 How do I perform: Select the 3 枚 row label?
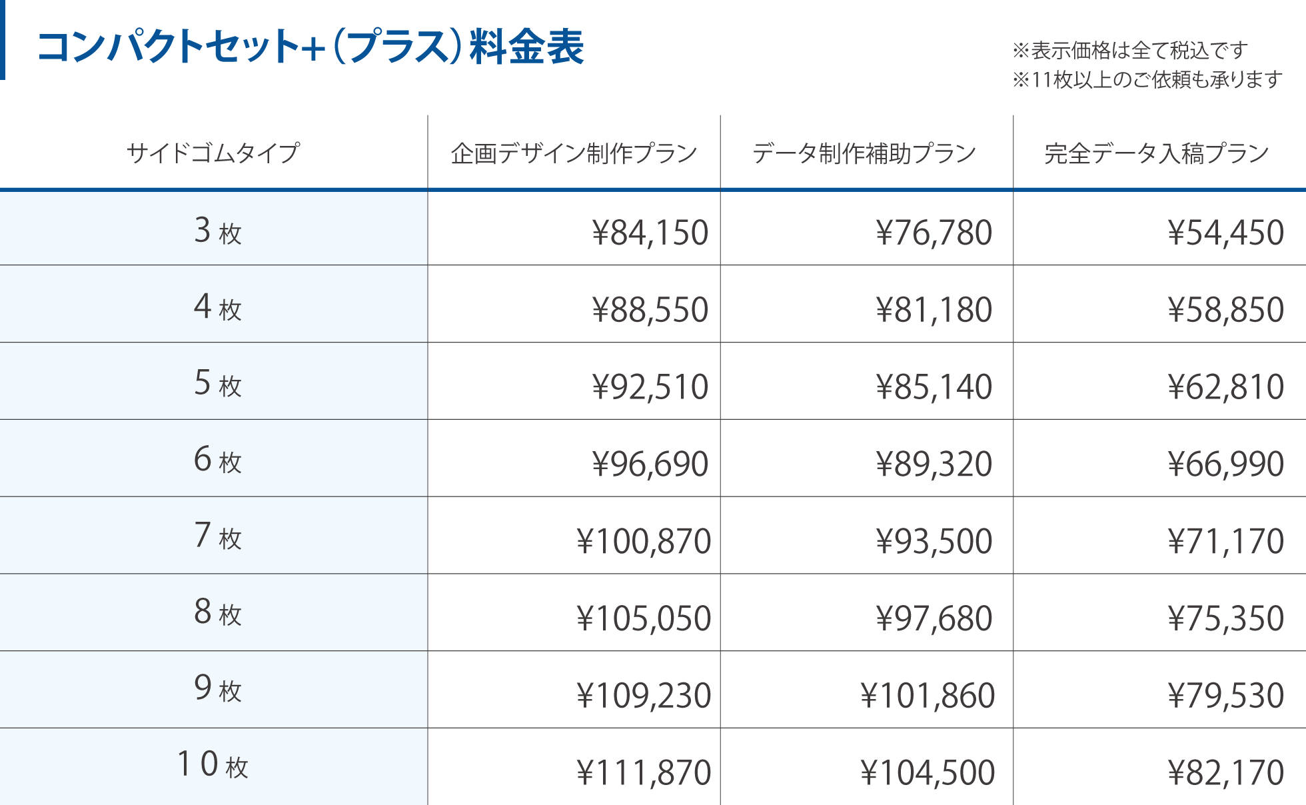click(217, 231)
